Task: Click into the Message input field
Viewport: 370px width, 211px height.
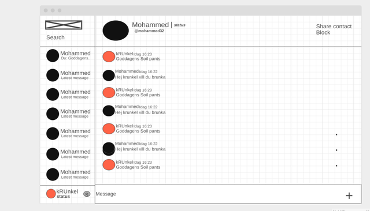Action: 228,194
